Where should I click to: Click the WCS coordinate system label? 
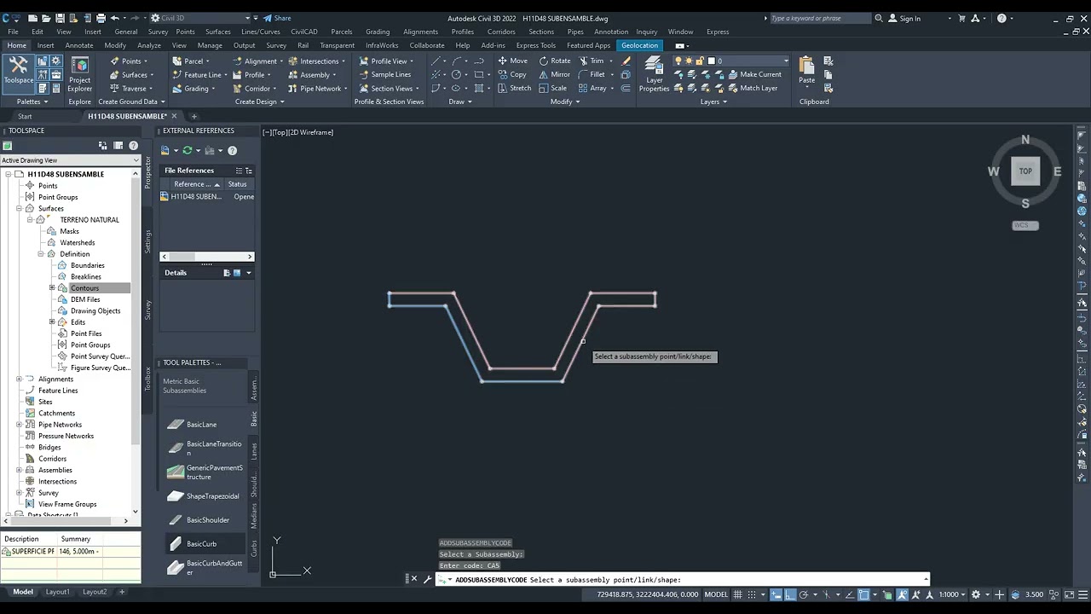(x=1025, y=225)
